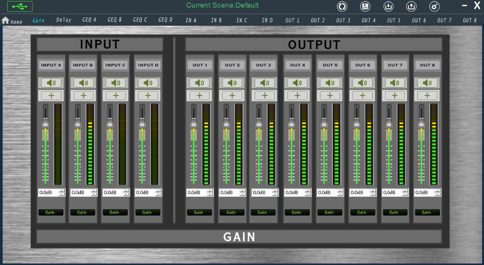The height and width of the screenshot is (265, 484).
Task: Open settings via the gear icon
Action: pos(435,6)
